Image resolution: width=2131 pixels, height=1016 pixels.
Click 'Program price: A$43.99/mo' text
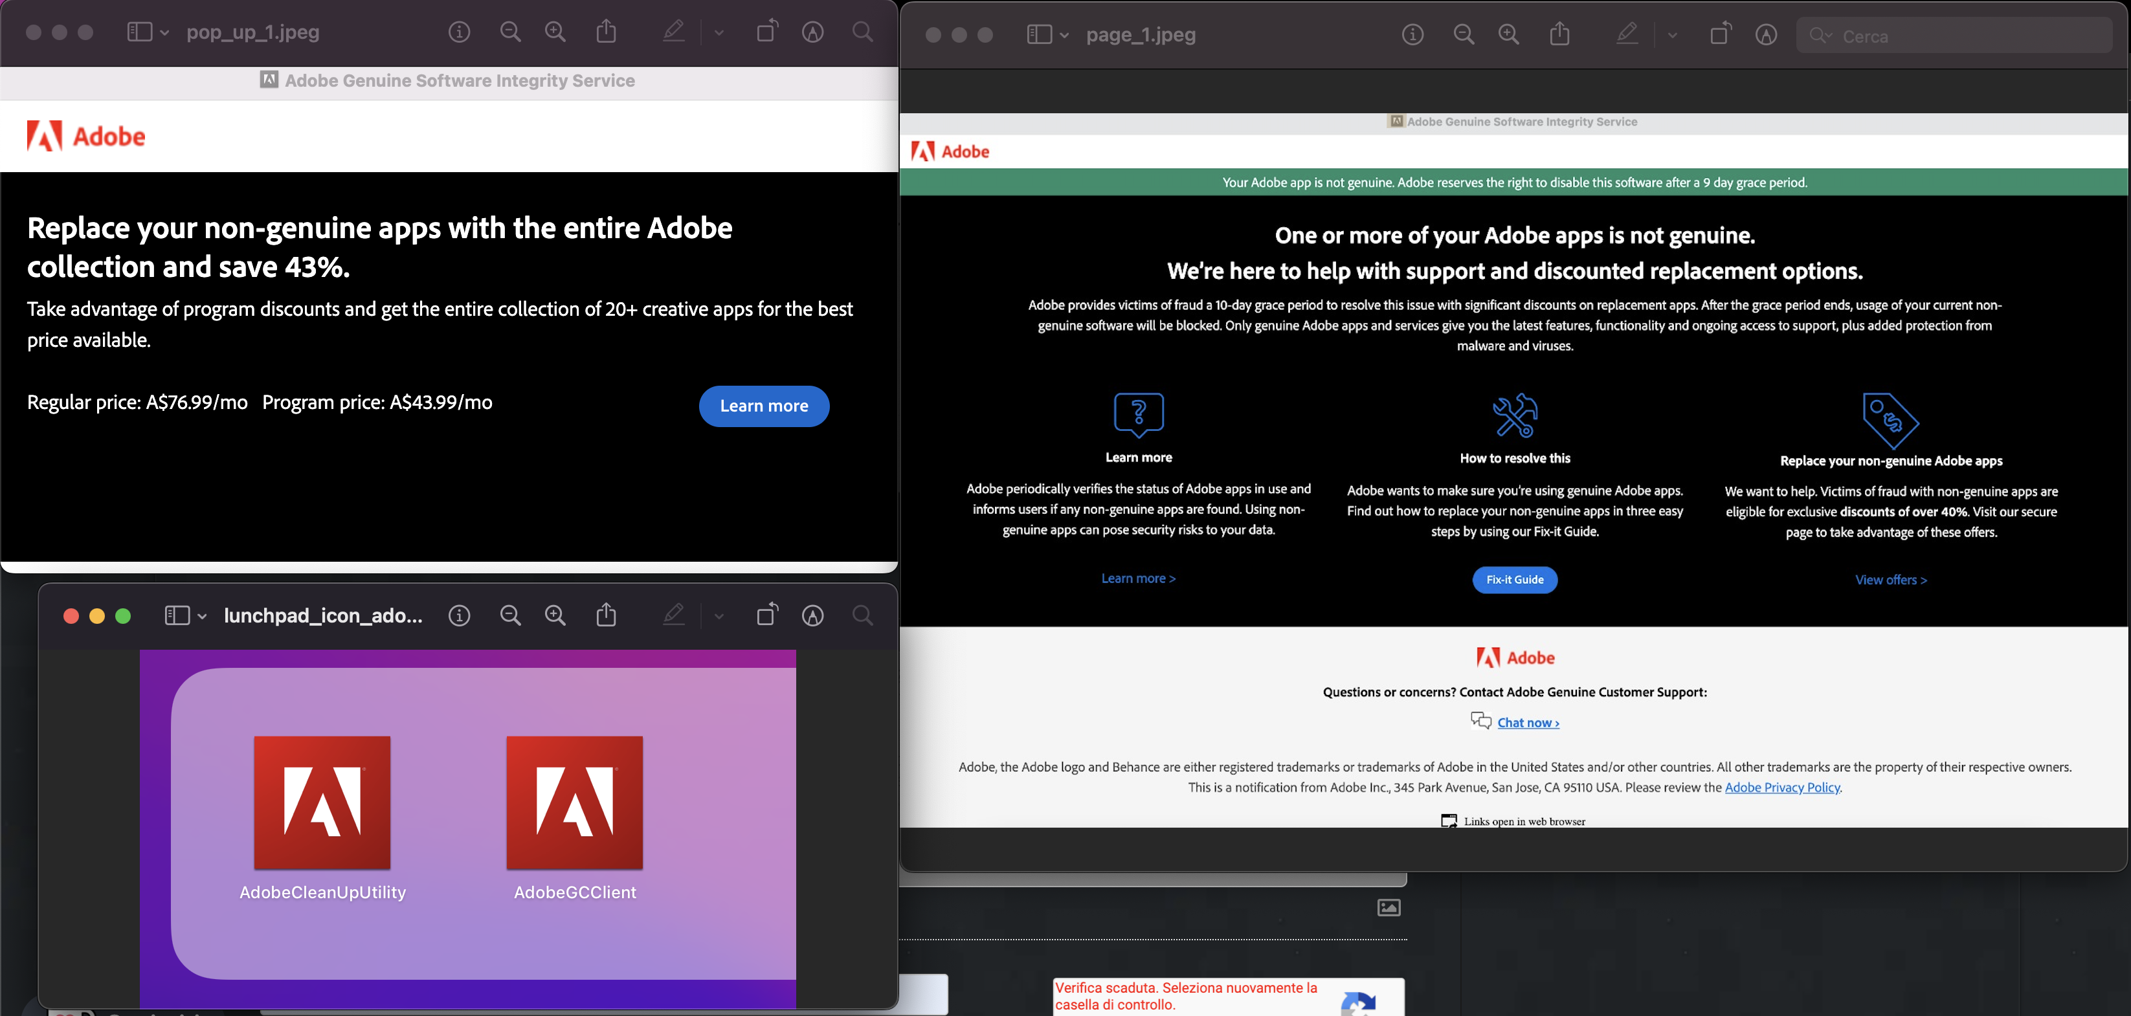click(x=377, y=403)
